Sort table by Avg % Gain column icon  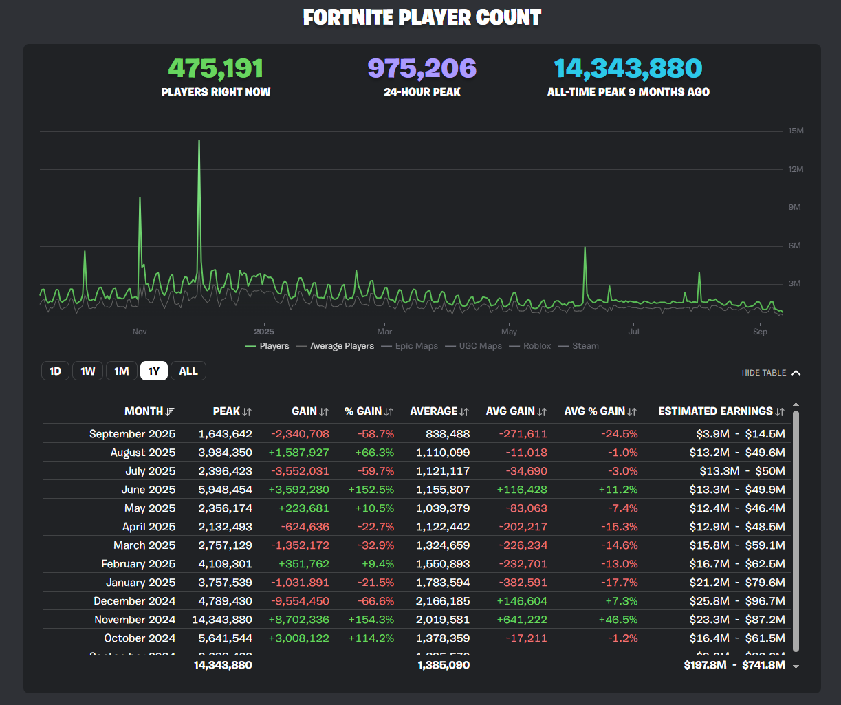633,411
